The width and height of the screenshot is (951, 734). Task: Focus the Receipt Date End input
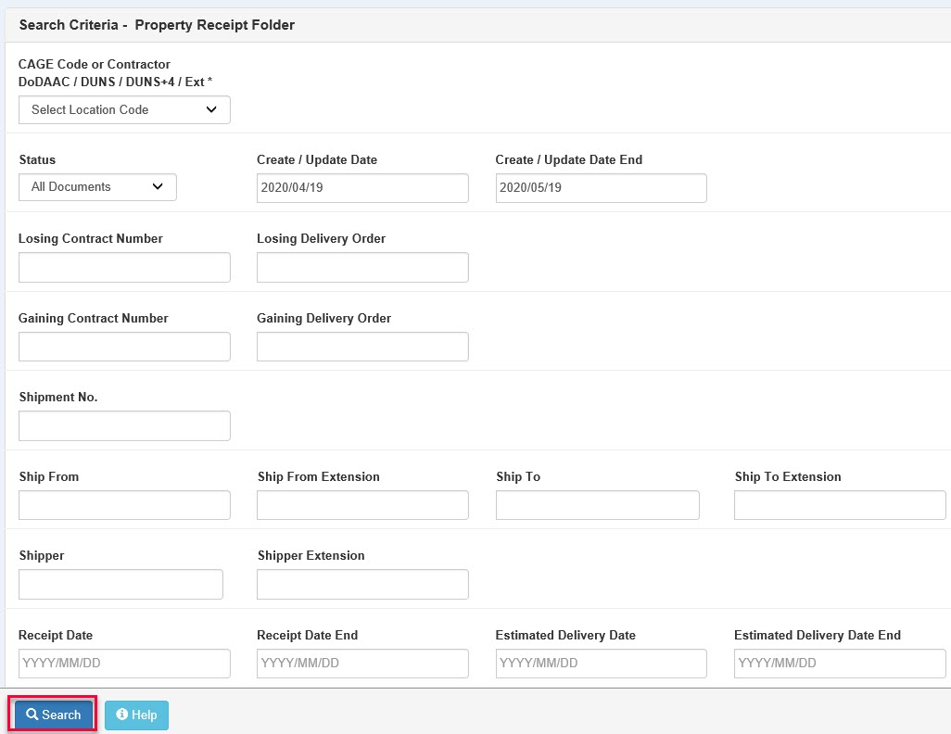pos(362,664)
